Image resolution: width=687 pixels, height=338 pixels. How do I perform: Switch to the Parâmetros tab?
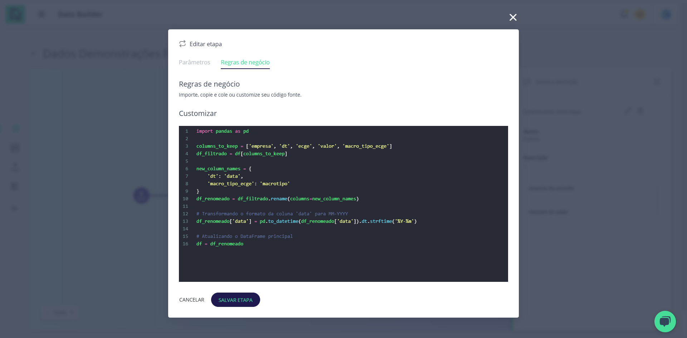point(194,62)
